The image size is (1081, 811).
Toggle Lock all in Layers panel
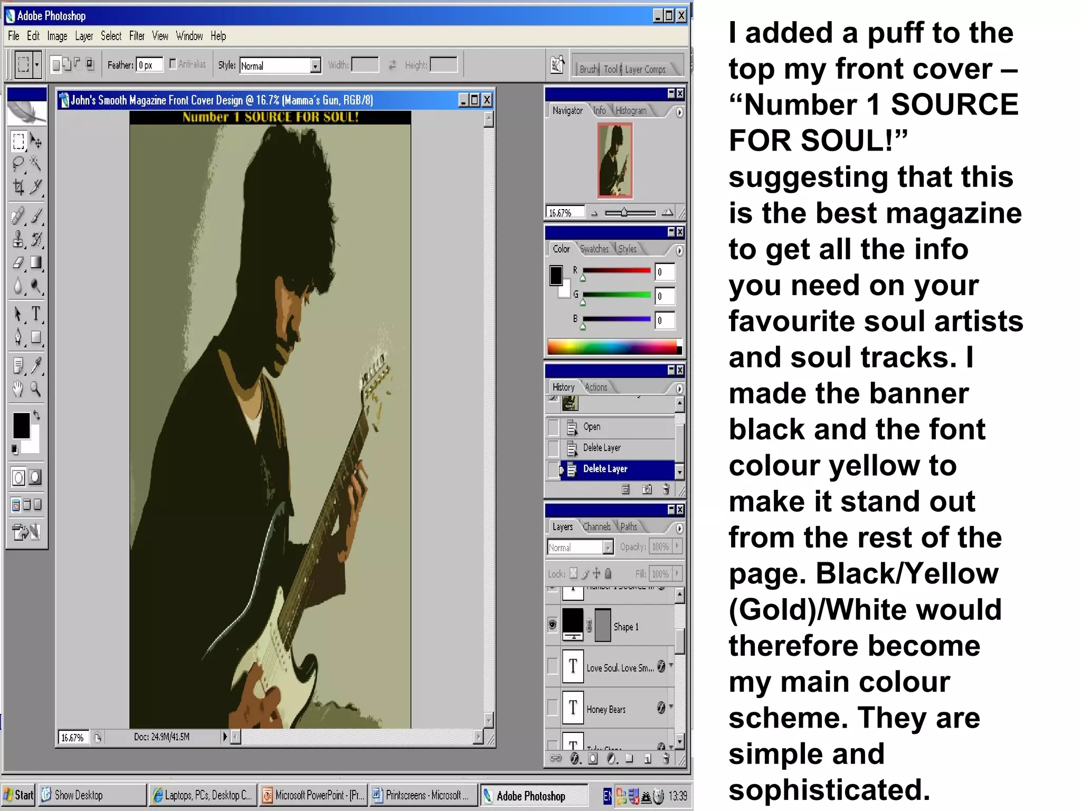click(x=608, y=573)
